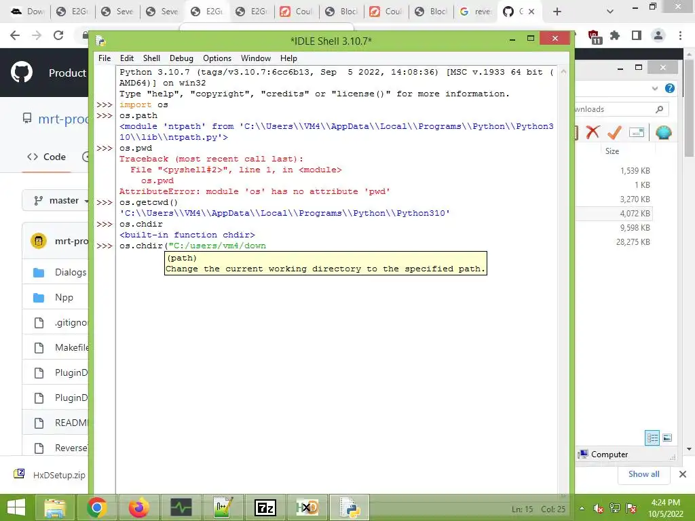
Task: Open the Window menu in IDLE
Action: (256, 58)
